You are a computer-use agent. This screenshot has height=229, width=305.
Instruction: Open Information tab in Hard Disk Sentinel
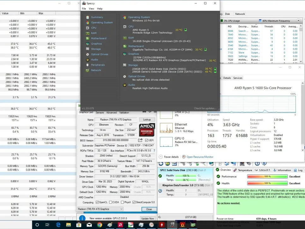[282, 170]
